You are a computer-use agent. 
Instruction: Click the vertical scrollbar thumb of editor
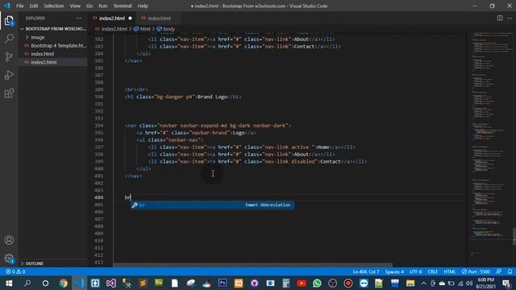(514, 237)
